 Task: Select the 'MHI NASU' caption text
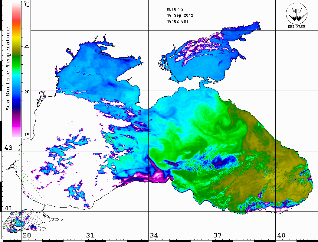[296, 27]
